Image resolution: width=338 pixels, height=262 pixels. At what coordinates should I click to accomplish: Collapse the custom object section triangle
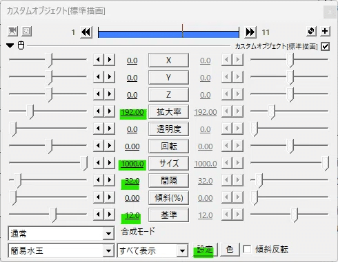pyautogui.click(x=10, y=45)
